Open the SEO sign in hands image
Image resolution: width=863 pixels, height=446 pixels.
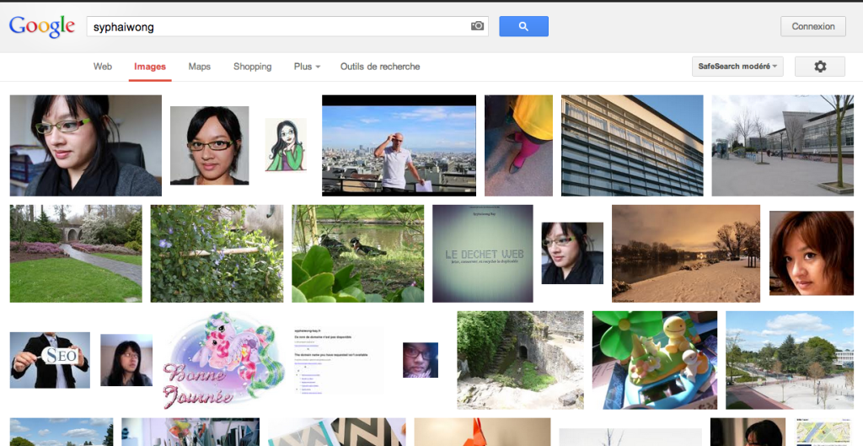50,360
